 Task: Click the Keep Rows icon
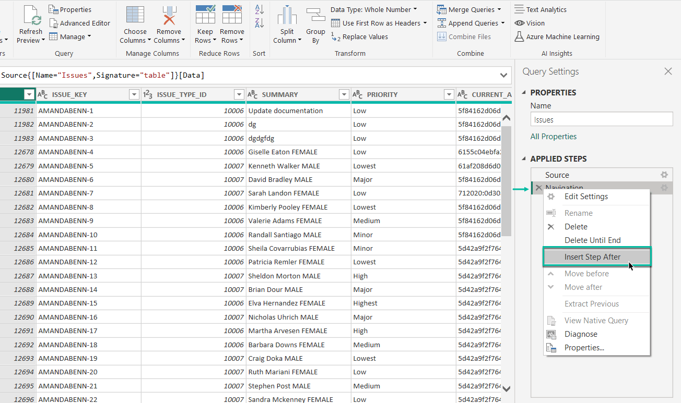pos(205,16)
